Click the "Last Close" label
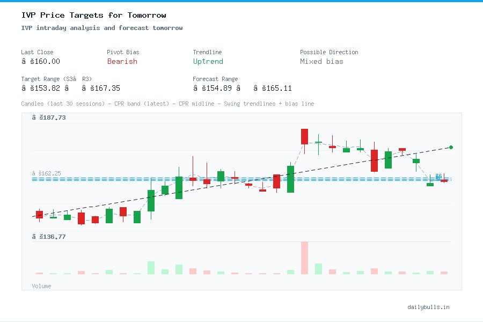Image resolution: width=483 pixels, height=322 pixels. pyautogui.click(x=37, y=52)
